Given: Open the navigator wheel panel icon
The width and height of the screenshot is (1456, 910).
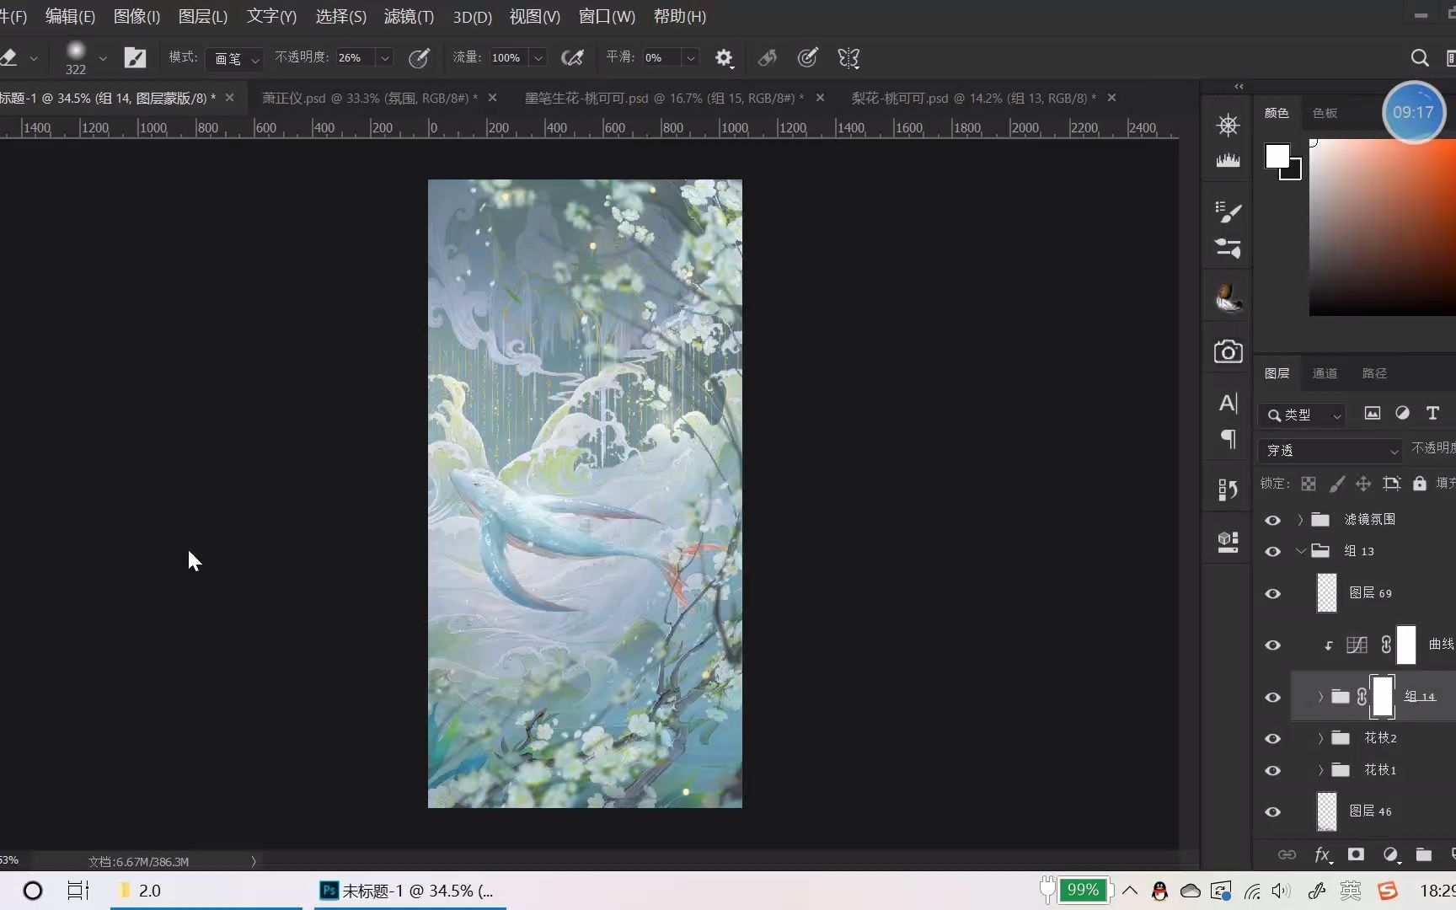Looking at the screenshot, I should point(1228,126).
